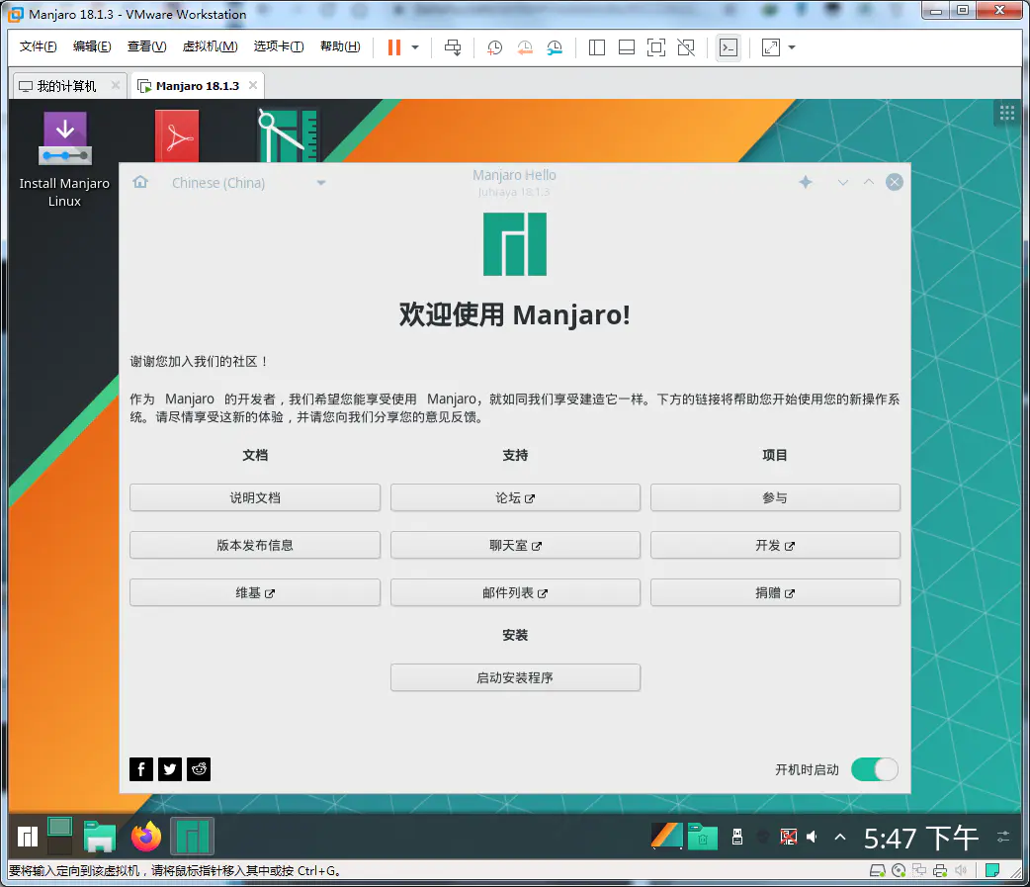Image resolution: width=1030 pixels, height=887 pixels.
Task: Select the Manjaro 18.1.3 tab
Action: [x=197, y=86]
